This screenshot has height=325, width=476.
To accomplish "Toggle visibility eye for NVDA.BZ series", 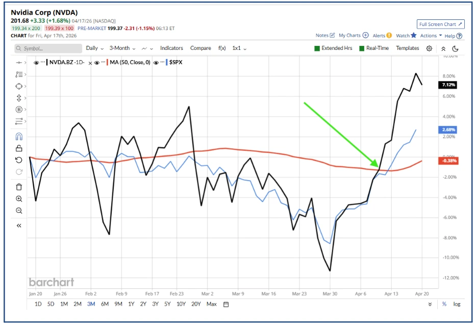I will (x=36, y=63).
